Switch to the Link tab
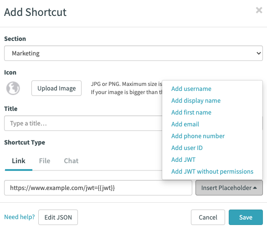This screenshot has width=267, height=230. (19, 161)
